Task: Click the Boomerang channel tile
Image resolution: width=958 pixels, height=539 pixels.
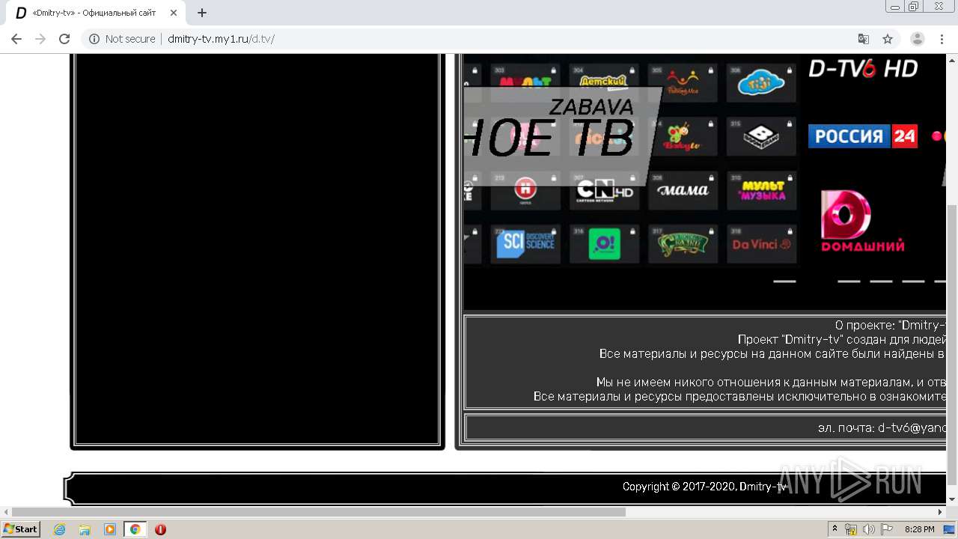Action: pyautogui.click(x=760, y=136)
